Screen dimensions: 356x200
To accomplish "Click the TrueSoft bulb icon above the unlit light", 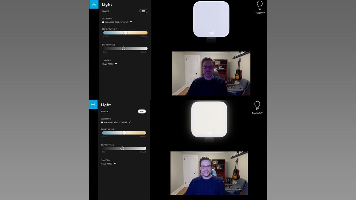I will (x=260, y=6).
